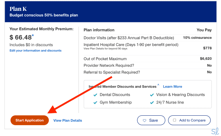This screenshot has height=136, width=221.
Task: Click the Inpatient Hospital Care row
Action: click(131, 45)
